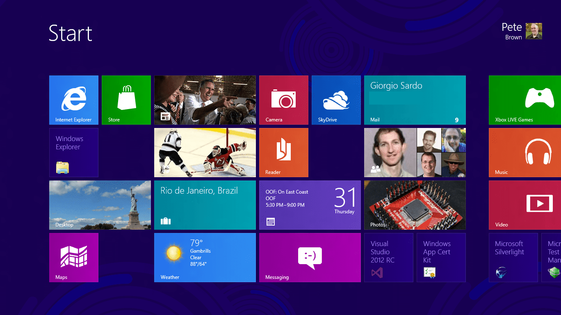The image size is (561, 315).
Task: Click the calendar grid icon in Calendar tile
Action: click(x=271, y=222)
